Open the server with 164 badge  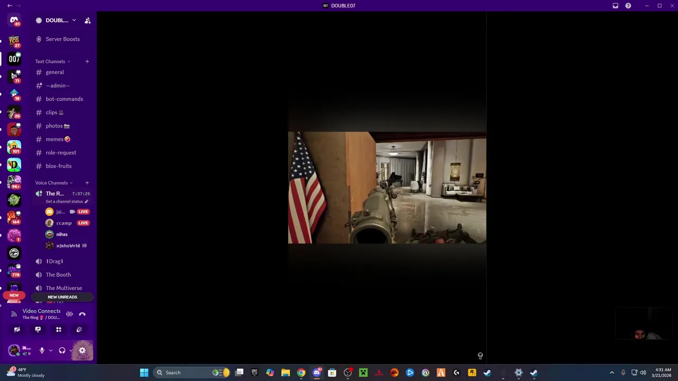pos(14,217)
